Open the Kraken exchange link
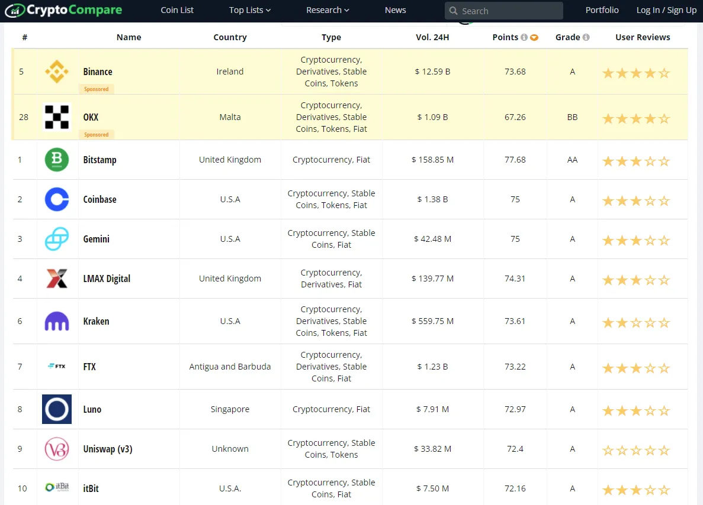703x505 pixels. (96, 321)
